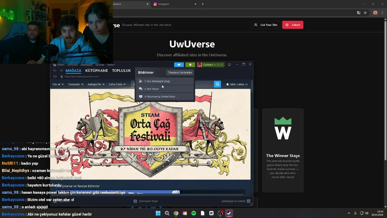The image size is (387, 218).
Task: Open 4 Okunmamış Sohbet İletisi notification
Action: 165,96
